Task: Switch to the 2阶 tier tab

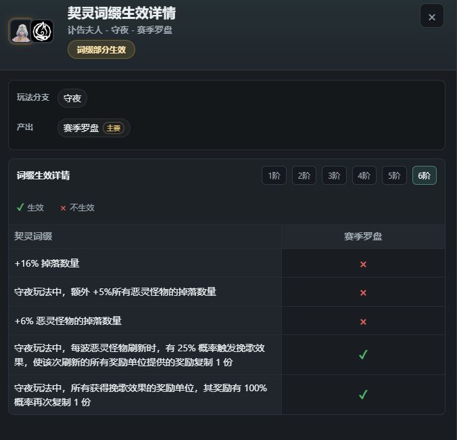Action: tap(304, 175)
